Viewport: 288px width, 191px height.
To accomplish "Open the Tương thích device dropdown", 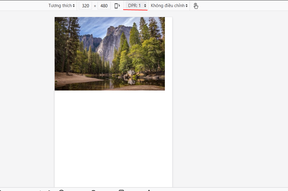I will tap(61, 6).
